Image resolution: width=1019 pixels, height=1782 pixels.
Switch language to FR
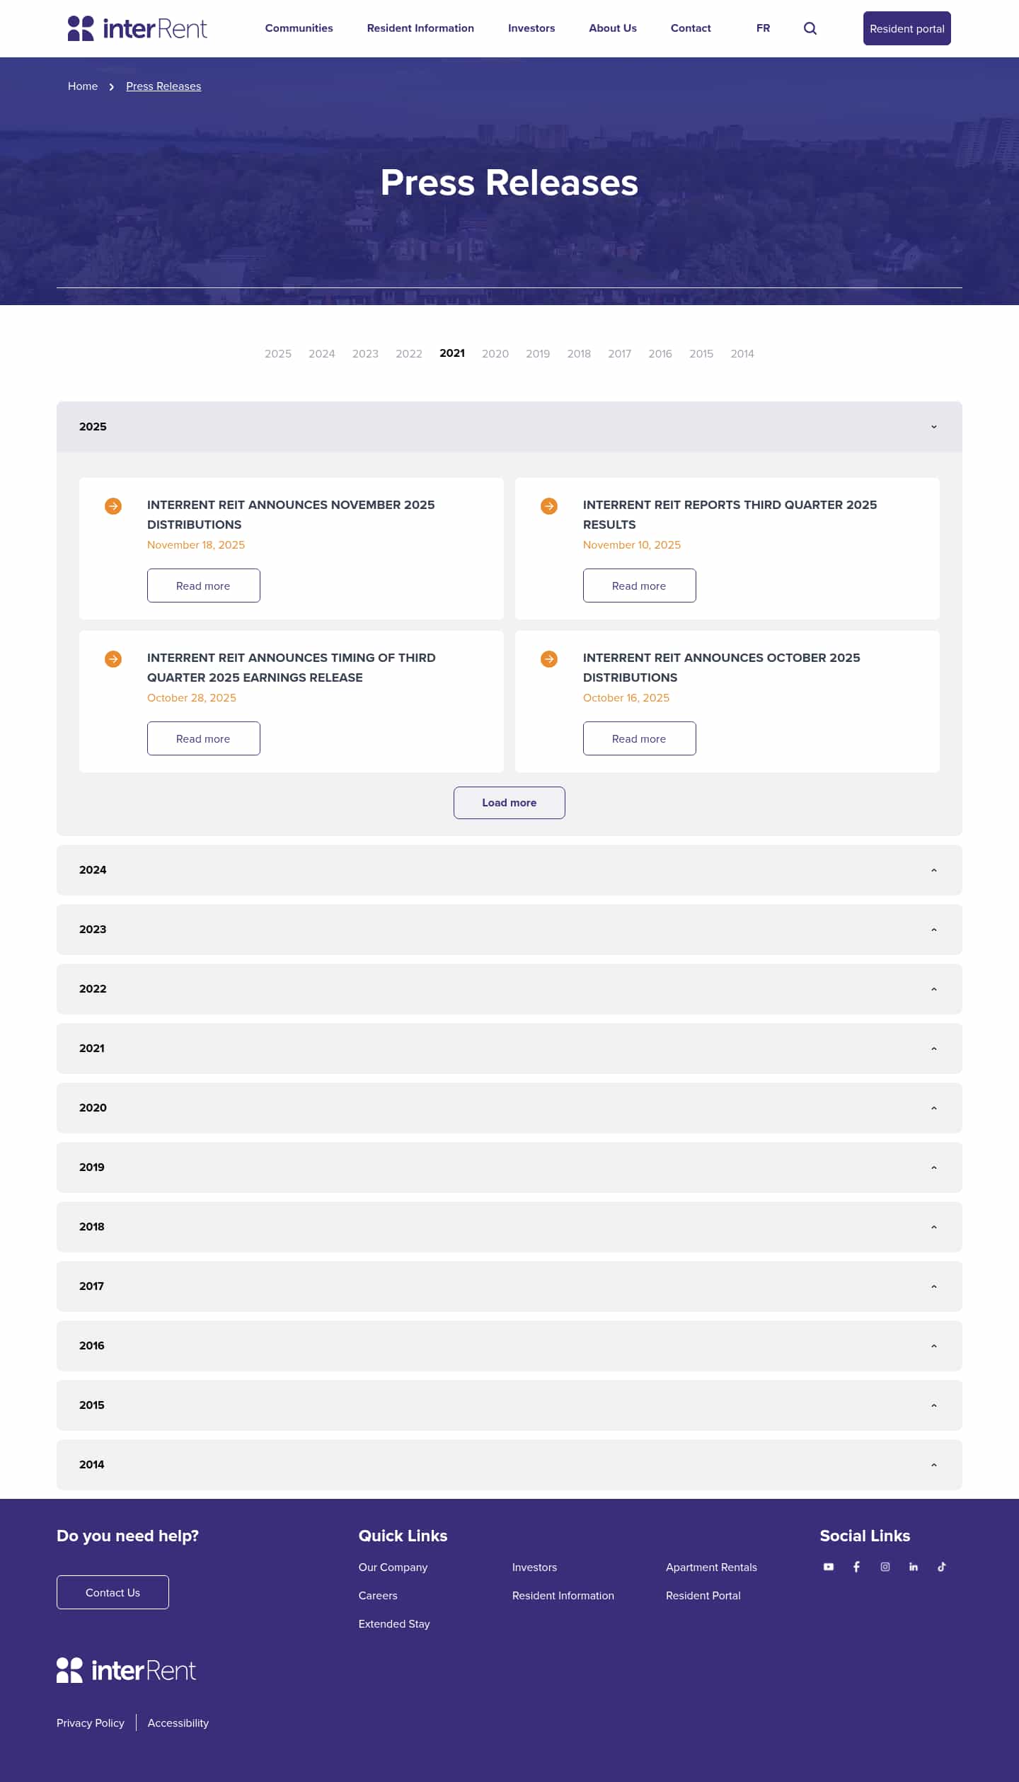pos(763,28)
